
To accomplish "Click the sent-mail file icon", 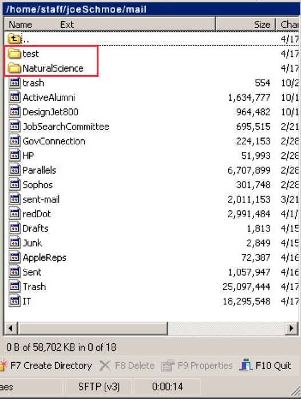I will coord(14,199).
